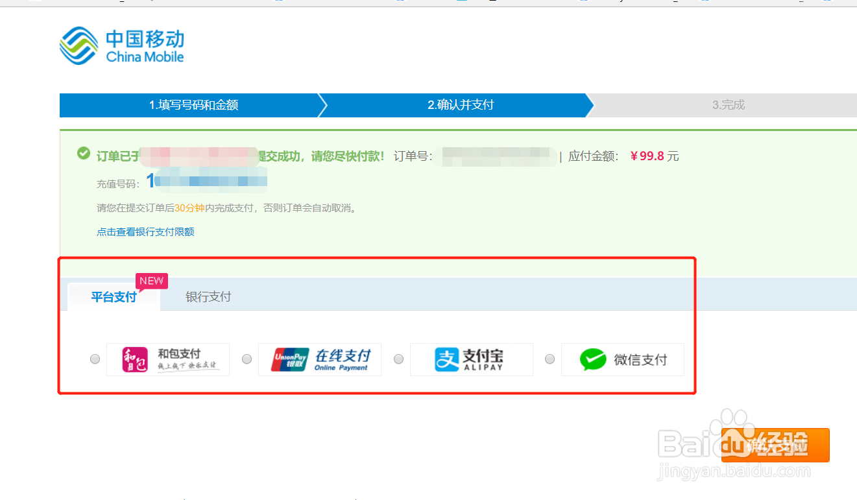Click step 2.确认并支付

click(461, 105)
